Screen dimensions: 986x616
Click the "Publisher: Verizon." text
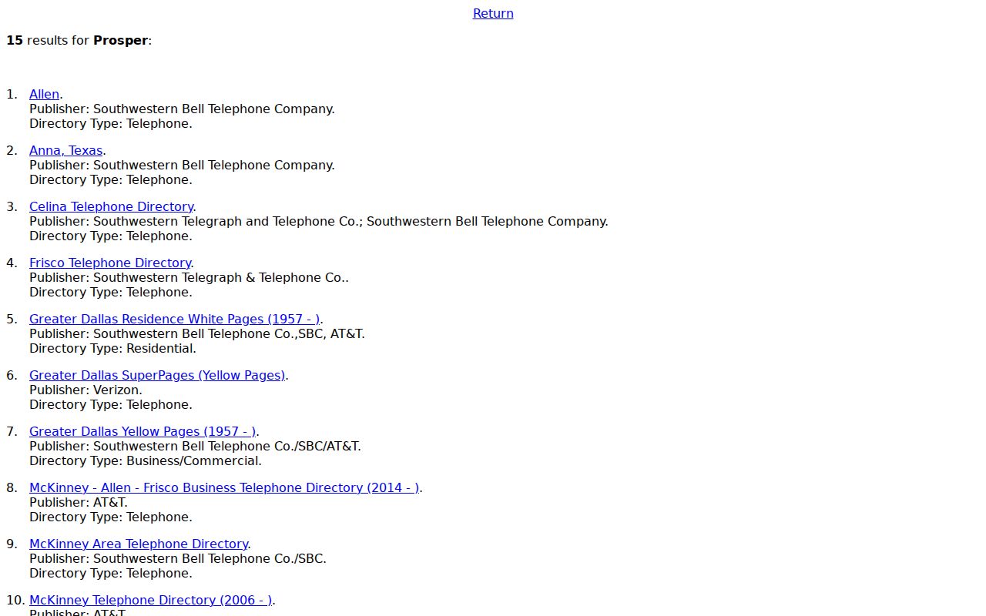[x=86, y=390]
